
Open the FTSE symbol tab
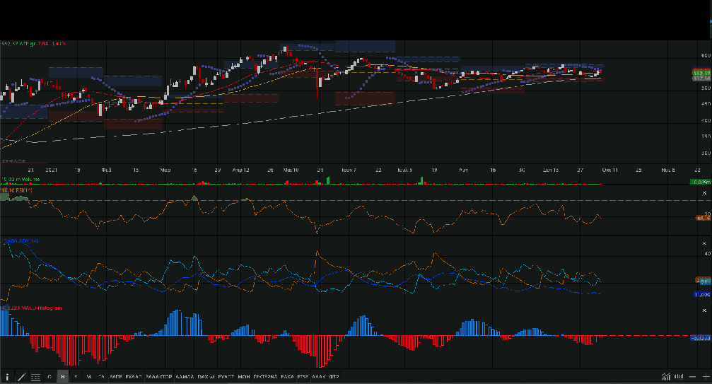coord(303,376)
